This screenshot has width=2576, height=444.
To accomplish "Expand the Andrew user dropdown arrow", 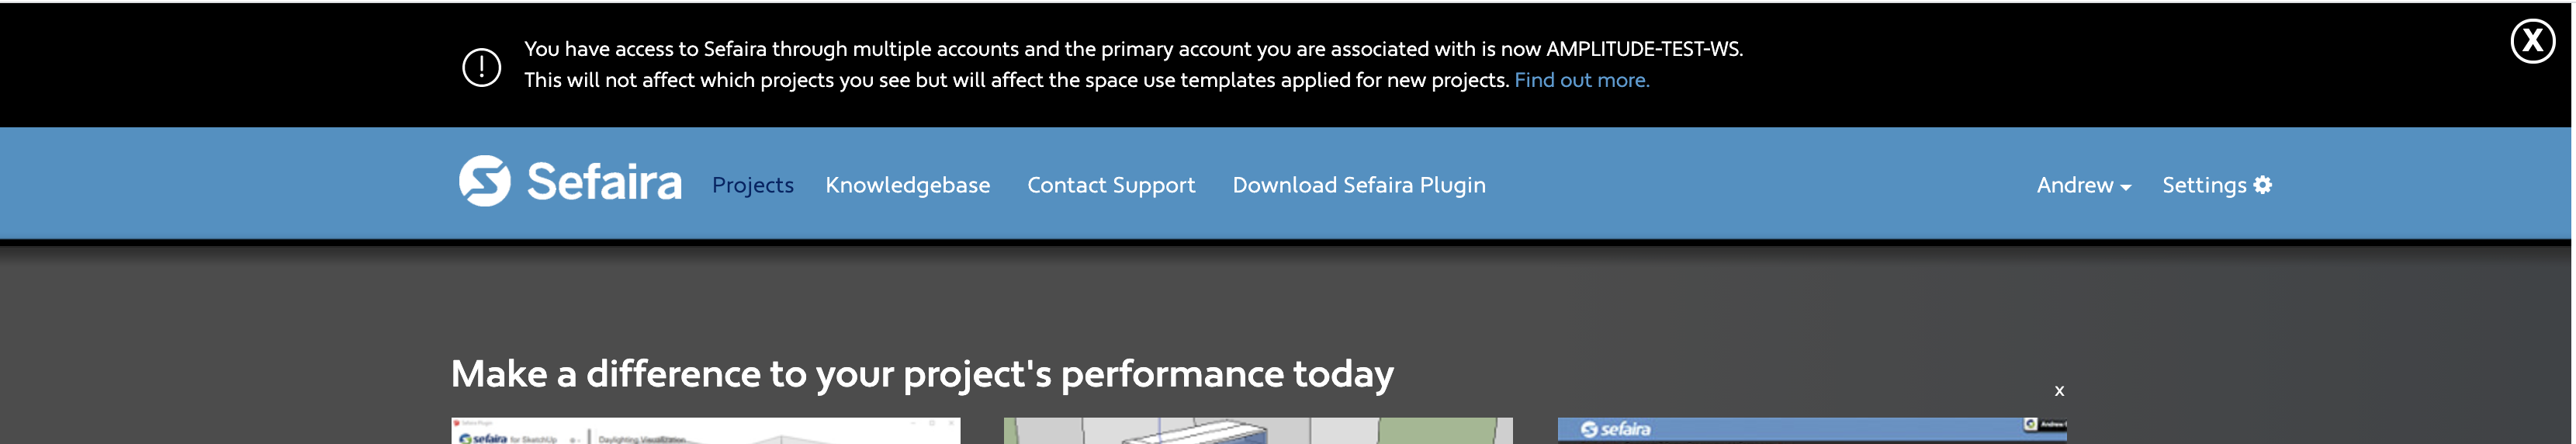I will (x=2125, y=187).
